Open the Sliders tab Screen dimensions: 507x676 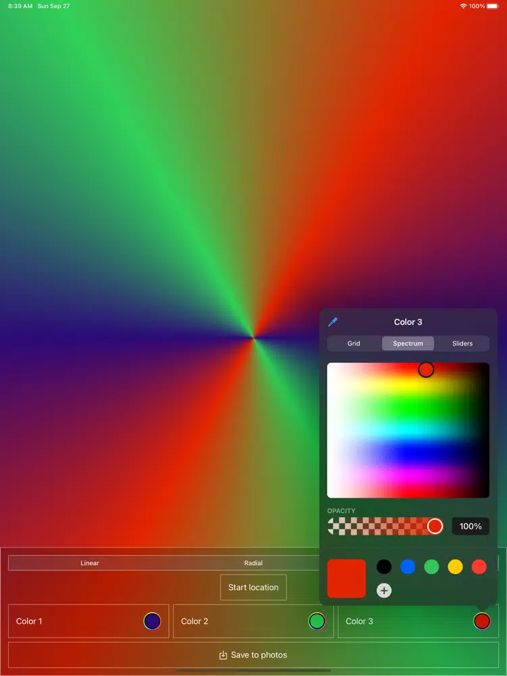click(x=462, y=343)
